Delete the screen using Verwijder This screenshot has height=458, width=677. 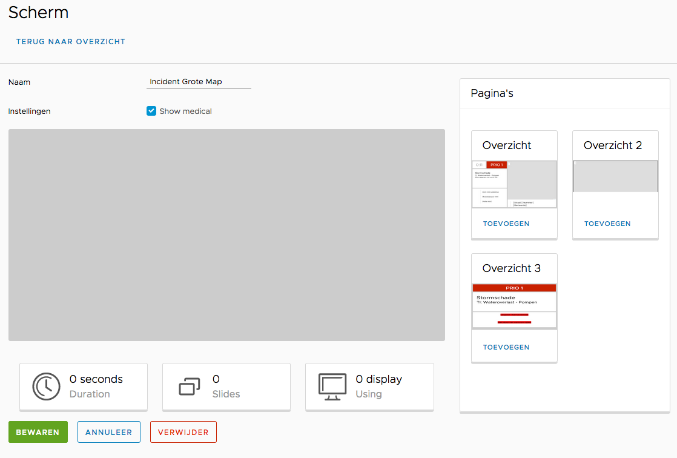tap(183, 432)
